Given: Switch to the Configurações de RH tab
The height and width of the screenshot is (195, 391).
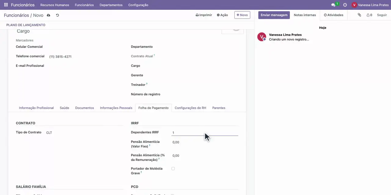Looking at the screenshot, I should tap(190, 108).
